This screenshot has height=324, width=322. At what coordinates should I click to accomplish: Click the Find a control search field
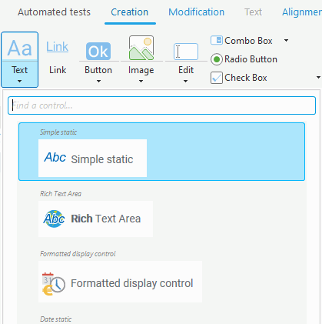pos(161,105)
